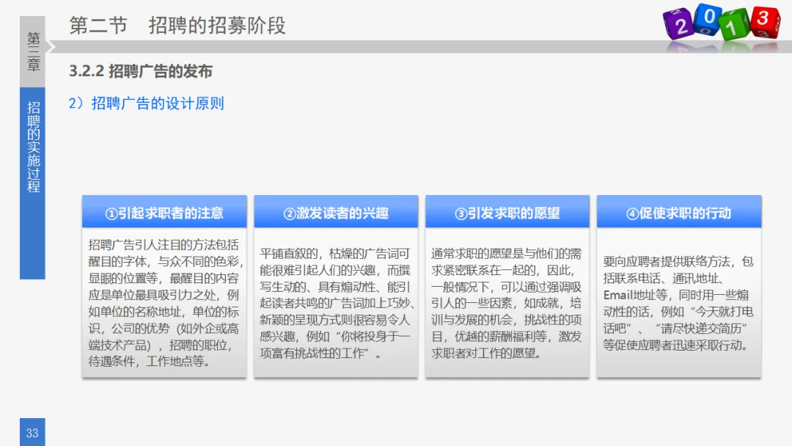792x446 pixels.
Task: Select the 3.2.2 招聘广告的发布 heading
Action: point(140,71)
